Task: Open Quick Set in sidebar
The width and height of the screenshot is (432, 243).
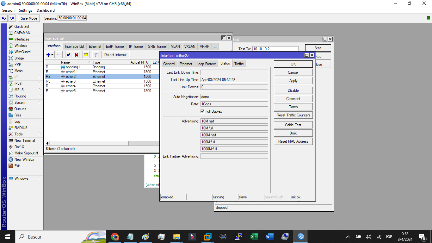Action: (x=22, y=27)
